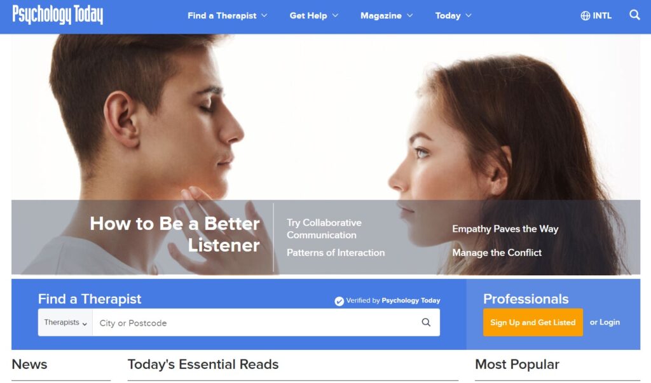651x383 pixels.
Task: Open the Magazine menu
Action: point(387,16)
